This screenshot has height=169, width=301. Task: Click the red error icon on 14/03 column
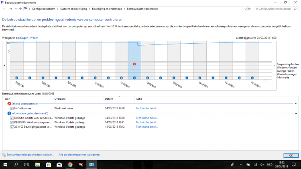pyautogui.click(x=134, y=64)
